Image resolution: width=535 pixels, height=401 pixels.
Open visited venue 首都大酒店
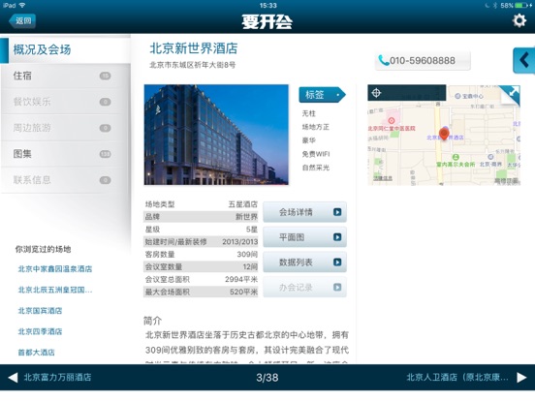36,353
